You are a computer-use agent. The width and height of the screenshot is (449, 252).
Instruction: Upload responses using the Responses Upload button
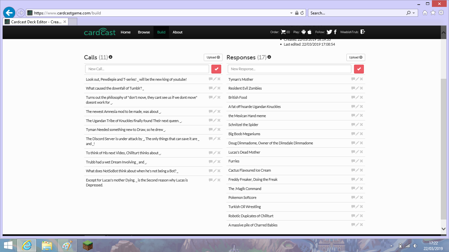pos(356,57)
